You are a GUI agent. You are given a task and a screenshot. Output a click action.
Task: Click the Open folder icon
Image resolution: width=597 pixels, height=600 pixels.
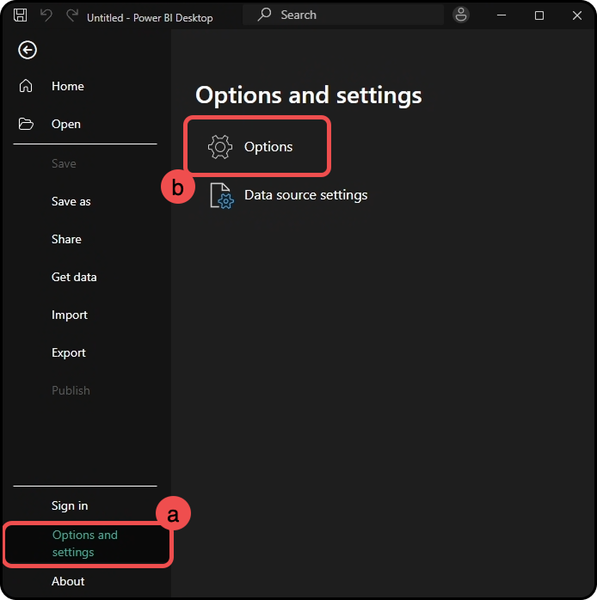(26, 124)
